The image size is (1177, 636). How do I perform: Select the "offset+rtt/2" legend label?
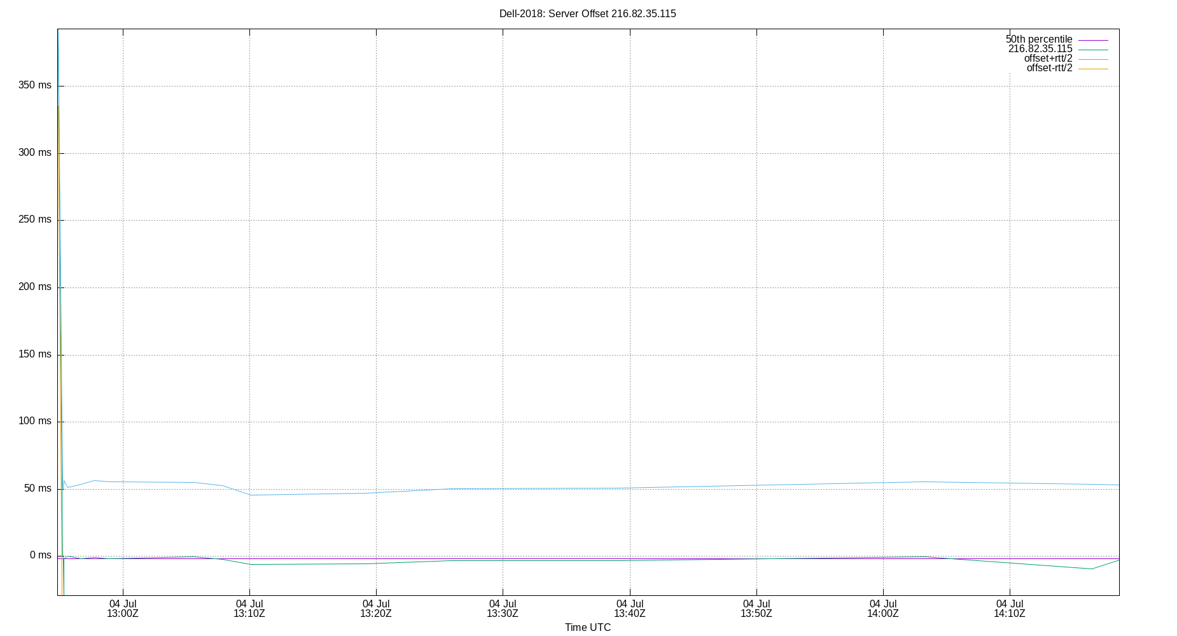pos(1048,59)
